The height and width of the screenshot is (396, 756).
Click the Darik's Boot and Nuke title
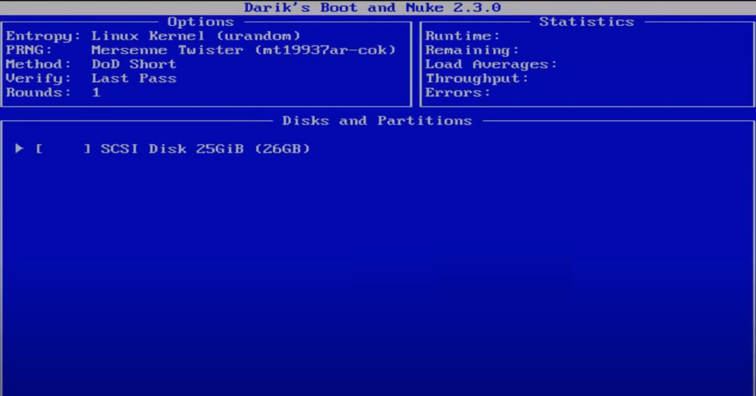tap(372, 8)
